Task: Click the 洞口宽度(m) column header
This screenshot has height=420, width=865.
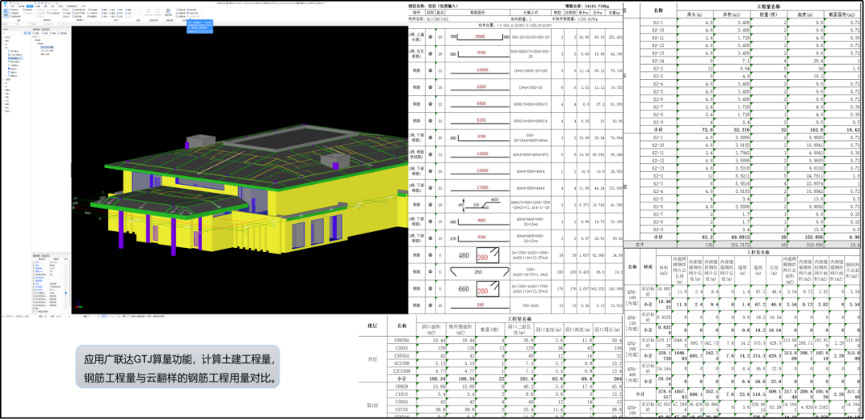Action: (x=548, y=330)
